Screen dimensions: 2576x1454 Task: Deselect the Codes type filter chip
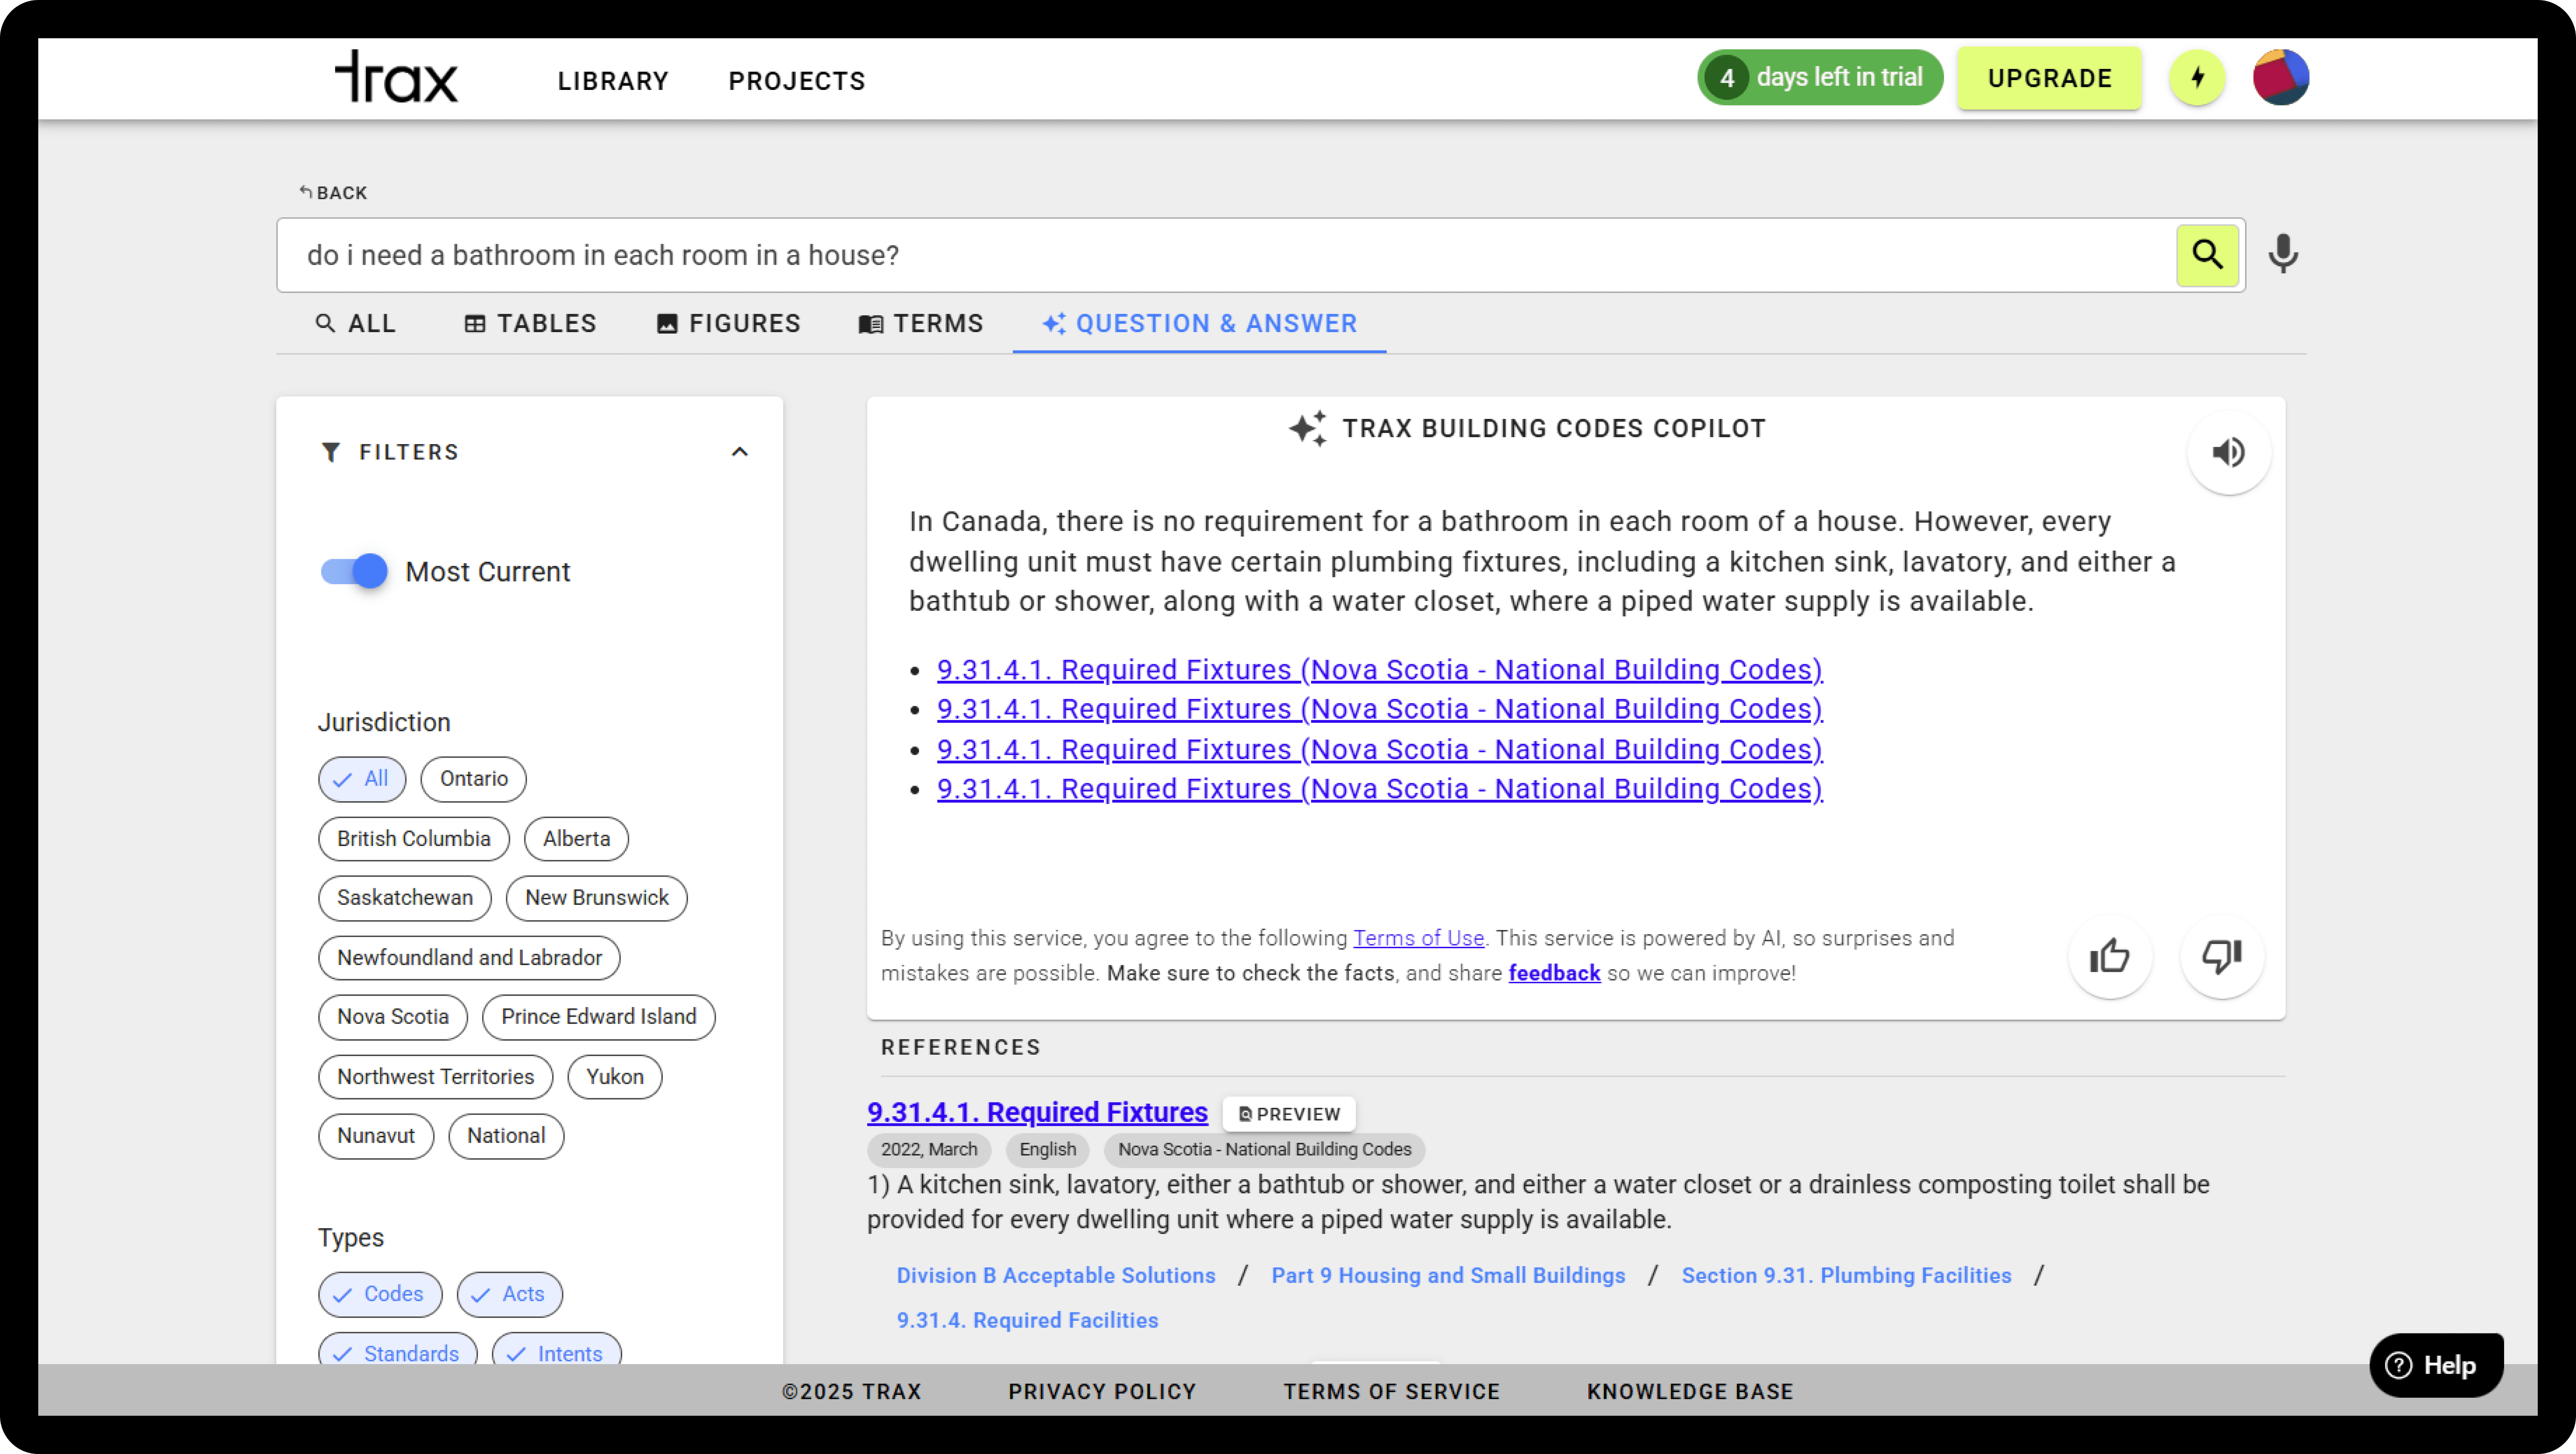[380, 1294]
